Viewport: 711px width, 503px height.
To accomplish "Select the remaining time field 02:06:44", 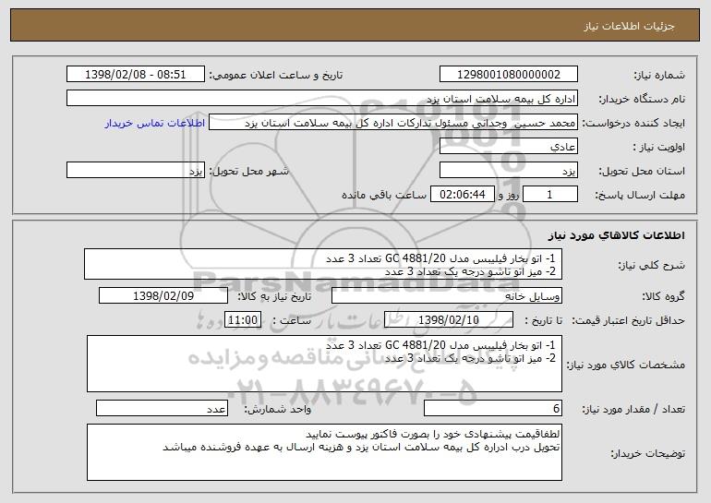I will (462, 195).
